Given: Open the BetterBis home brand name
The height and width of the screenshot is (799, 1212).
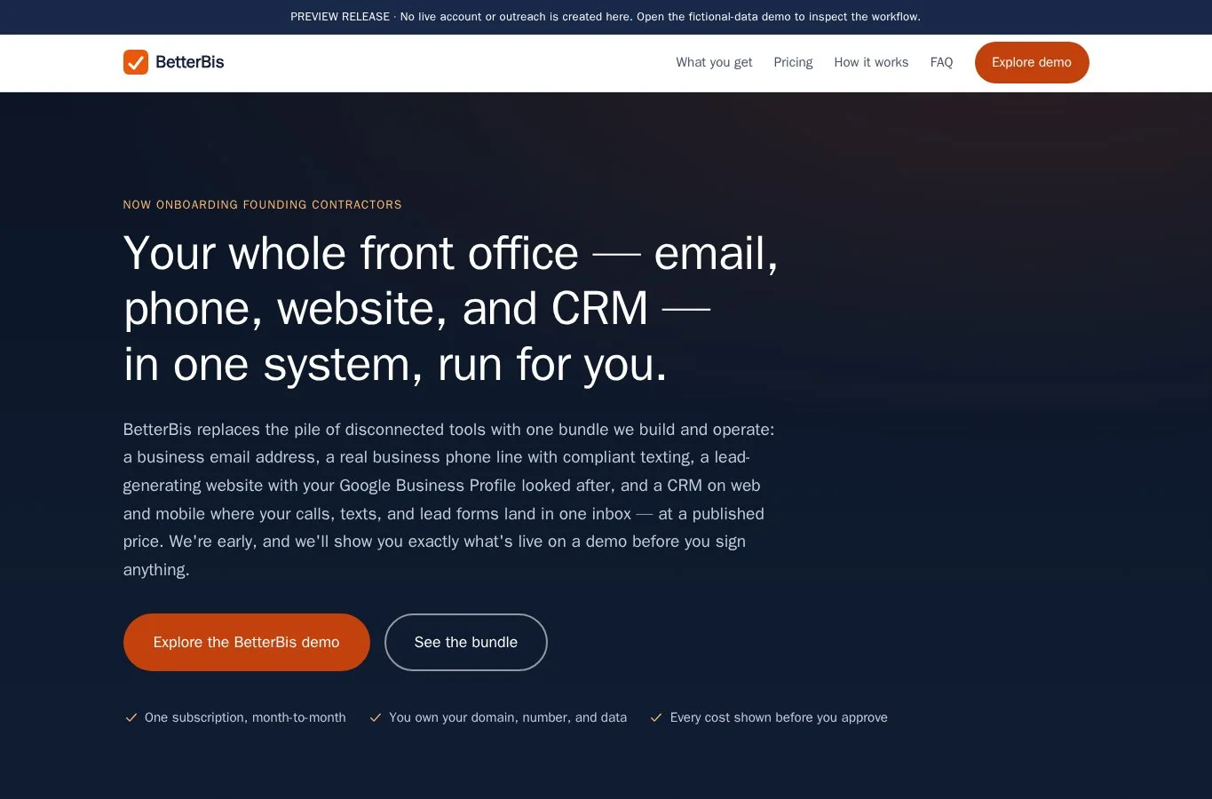Looking at the screenshot, I should click(189, 62).
